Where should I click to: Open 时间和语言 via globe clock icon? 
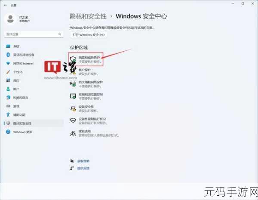(8, 98)
